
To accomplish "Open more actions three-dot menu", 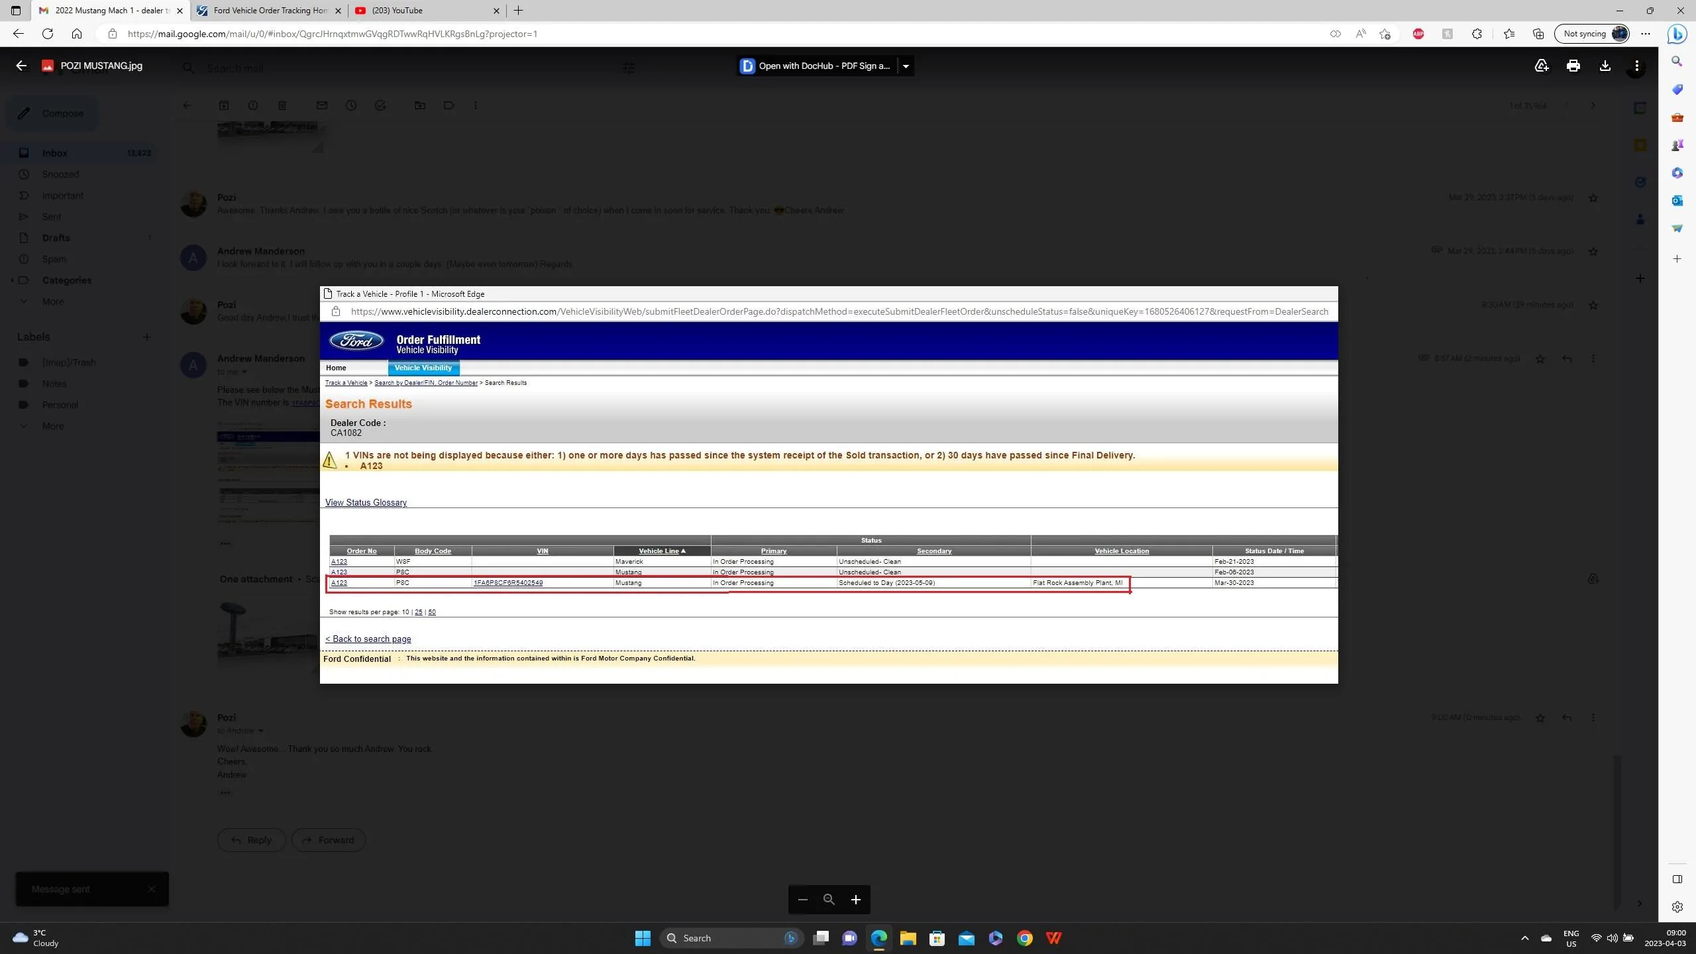I will (x=1636, y=66).
